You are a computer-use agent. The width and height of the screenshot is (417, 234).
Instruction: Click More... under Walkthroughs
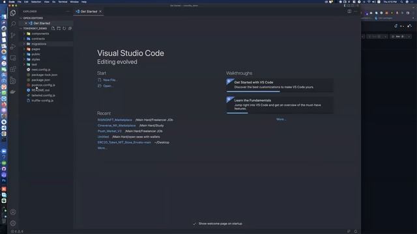coord(281,120)
